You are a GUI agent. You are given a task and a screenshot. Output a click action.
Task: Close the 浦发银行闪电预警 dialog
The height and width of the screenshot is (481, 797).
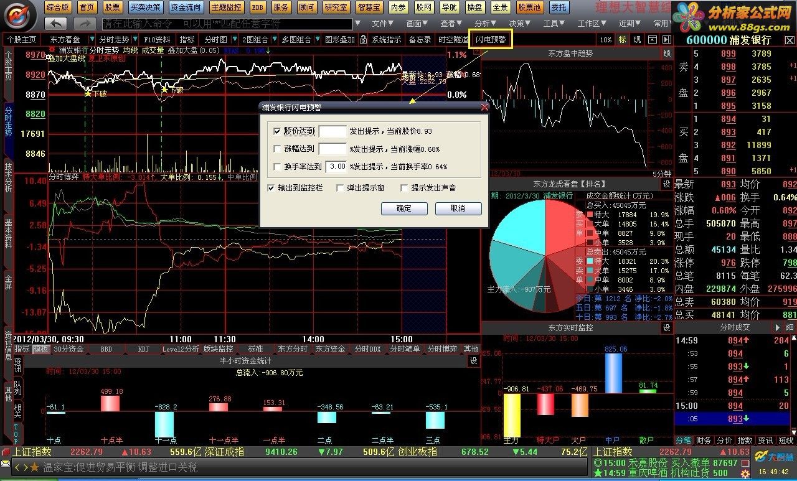(x=484, y=107)
